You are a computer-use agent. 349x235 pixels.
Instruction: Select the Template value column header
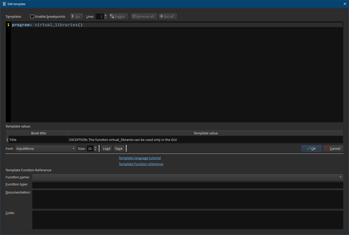206,133
